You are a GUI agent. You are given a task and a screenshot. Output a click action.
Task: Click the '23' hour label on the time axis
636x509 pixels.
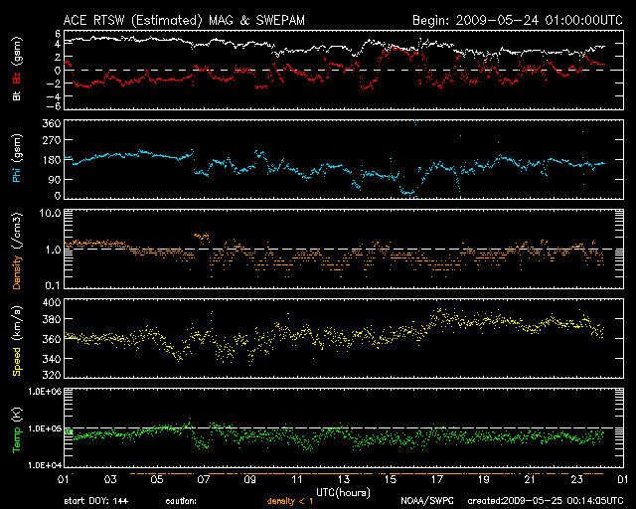pos(576,479)
